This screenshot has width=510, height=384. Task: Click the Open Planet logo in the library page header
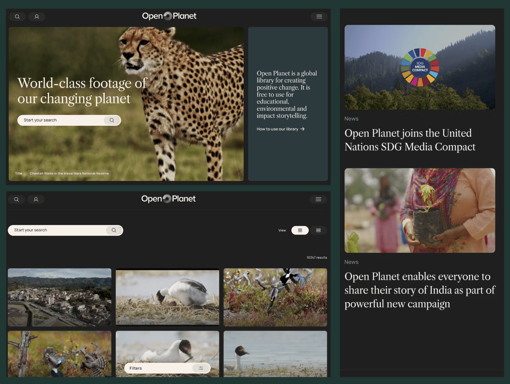tap(168, 199)
